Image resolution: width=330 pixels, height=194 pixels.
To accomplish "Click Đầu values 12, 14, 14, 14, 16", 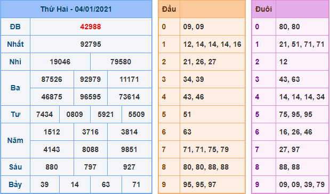I will (x=212, y=44).
